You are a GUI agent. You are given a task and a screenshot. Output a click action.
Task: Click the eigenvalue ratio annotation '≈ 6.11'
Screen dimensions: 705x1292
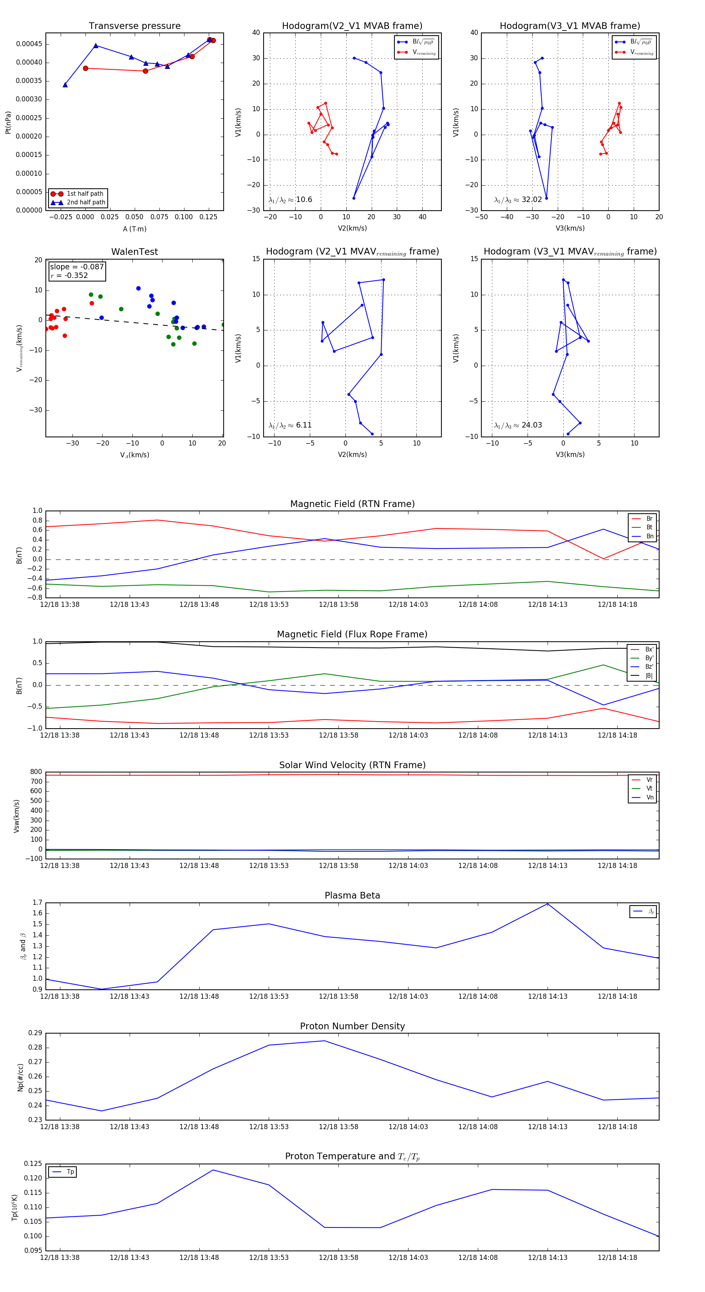click(x=290, y=425)
